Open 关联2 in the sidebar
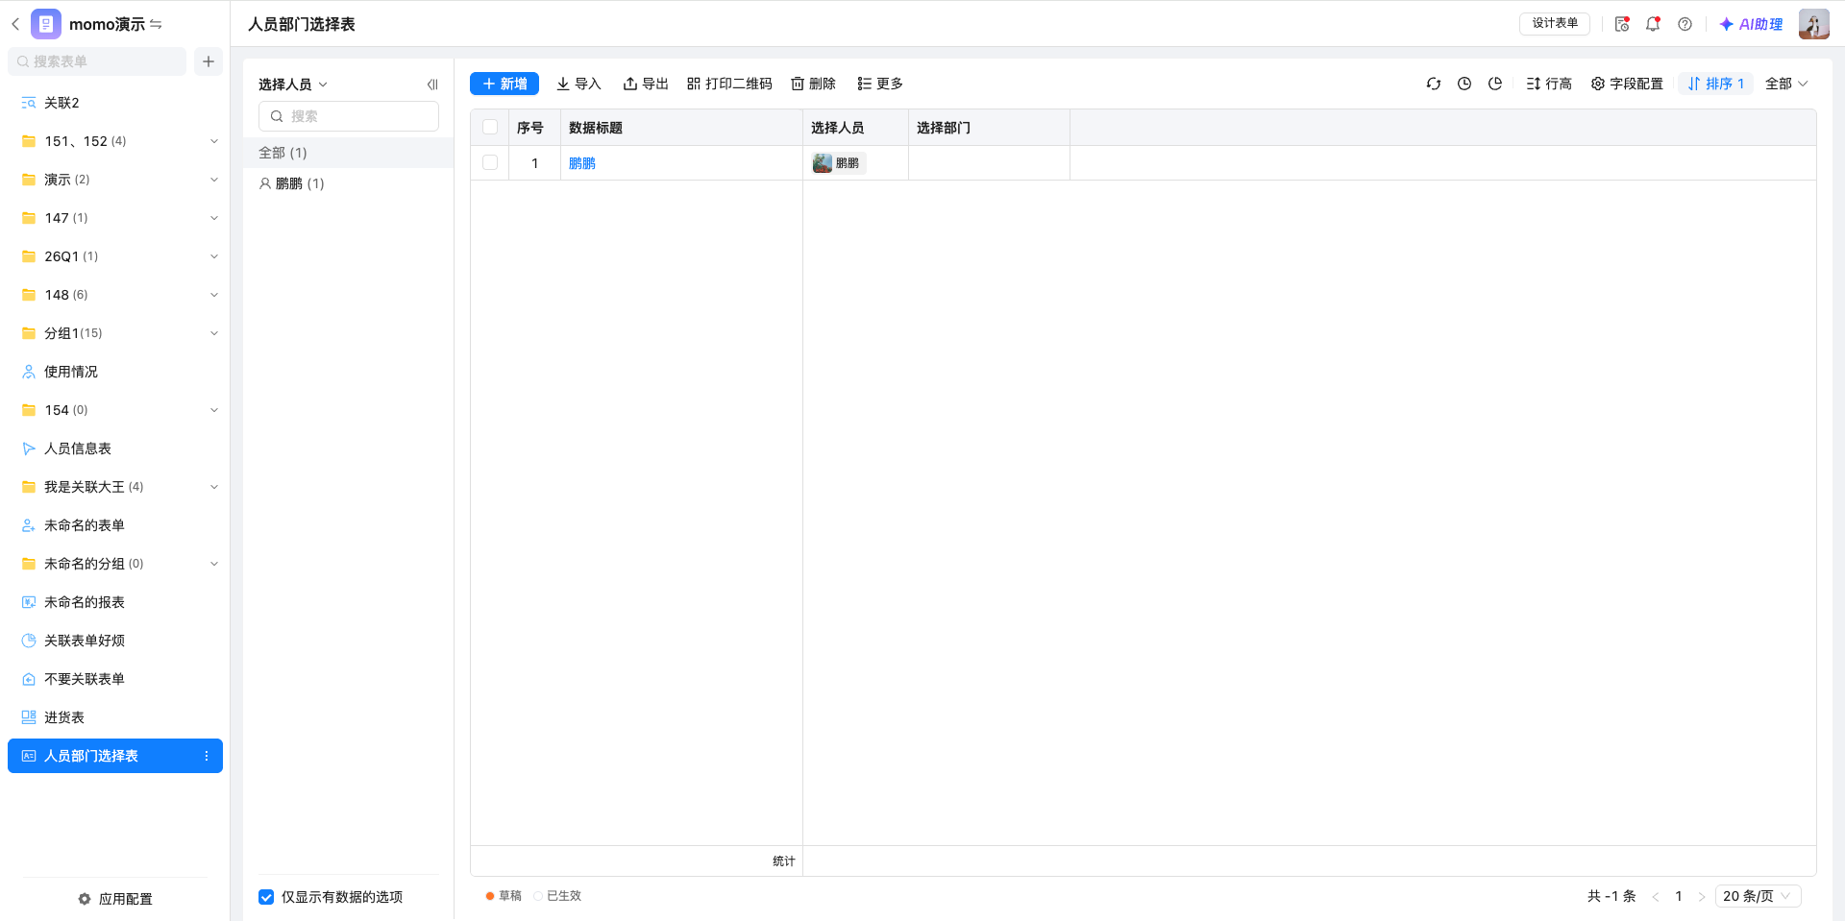 pyautogui.click(x=115, y=103)
